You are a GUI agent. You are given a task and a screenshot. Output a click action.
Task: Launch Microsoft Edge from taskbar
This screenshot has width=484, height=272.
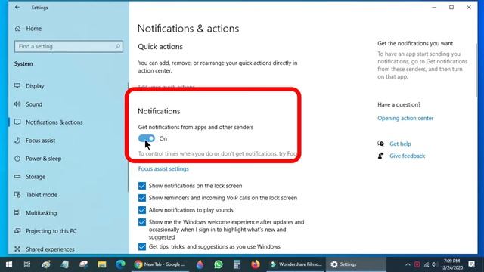(120, 264)
